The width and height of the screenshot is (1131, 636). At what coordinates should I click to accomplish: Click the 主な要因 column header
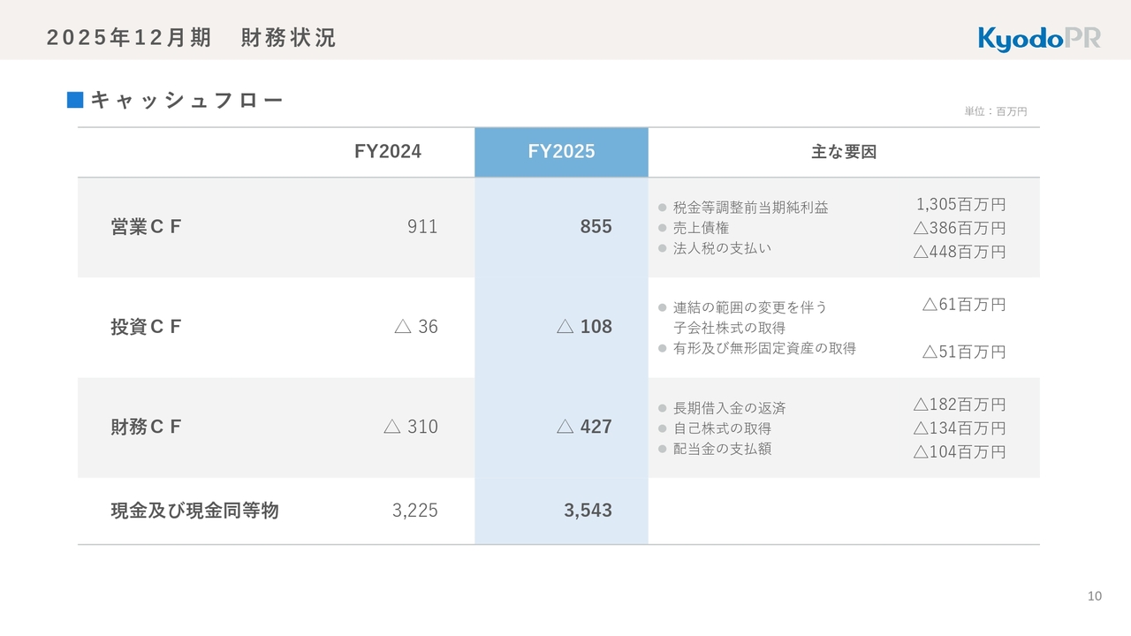(844, 152)
